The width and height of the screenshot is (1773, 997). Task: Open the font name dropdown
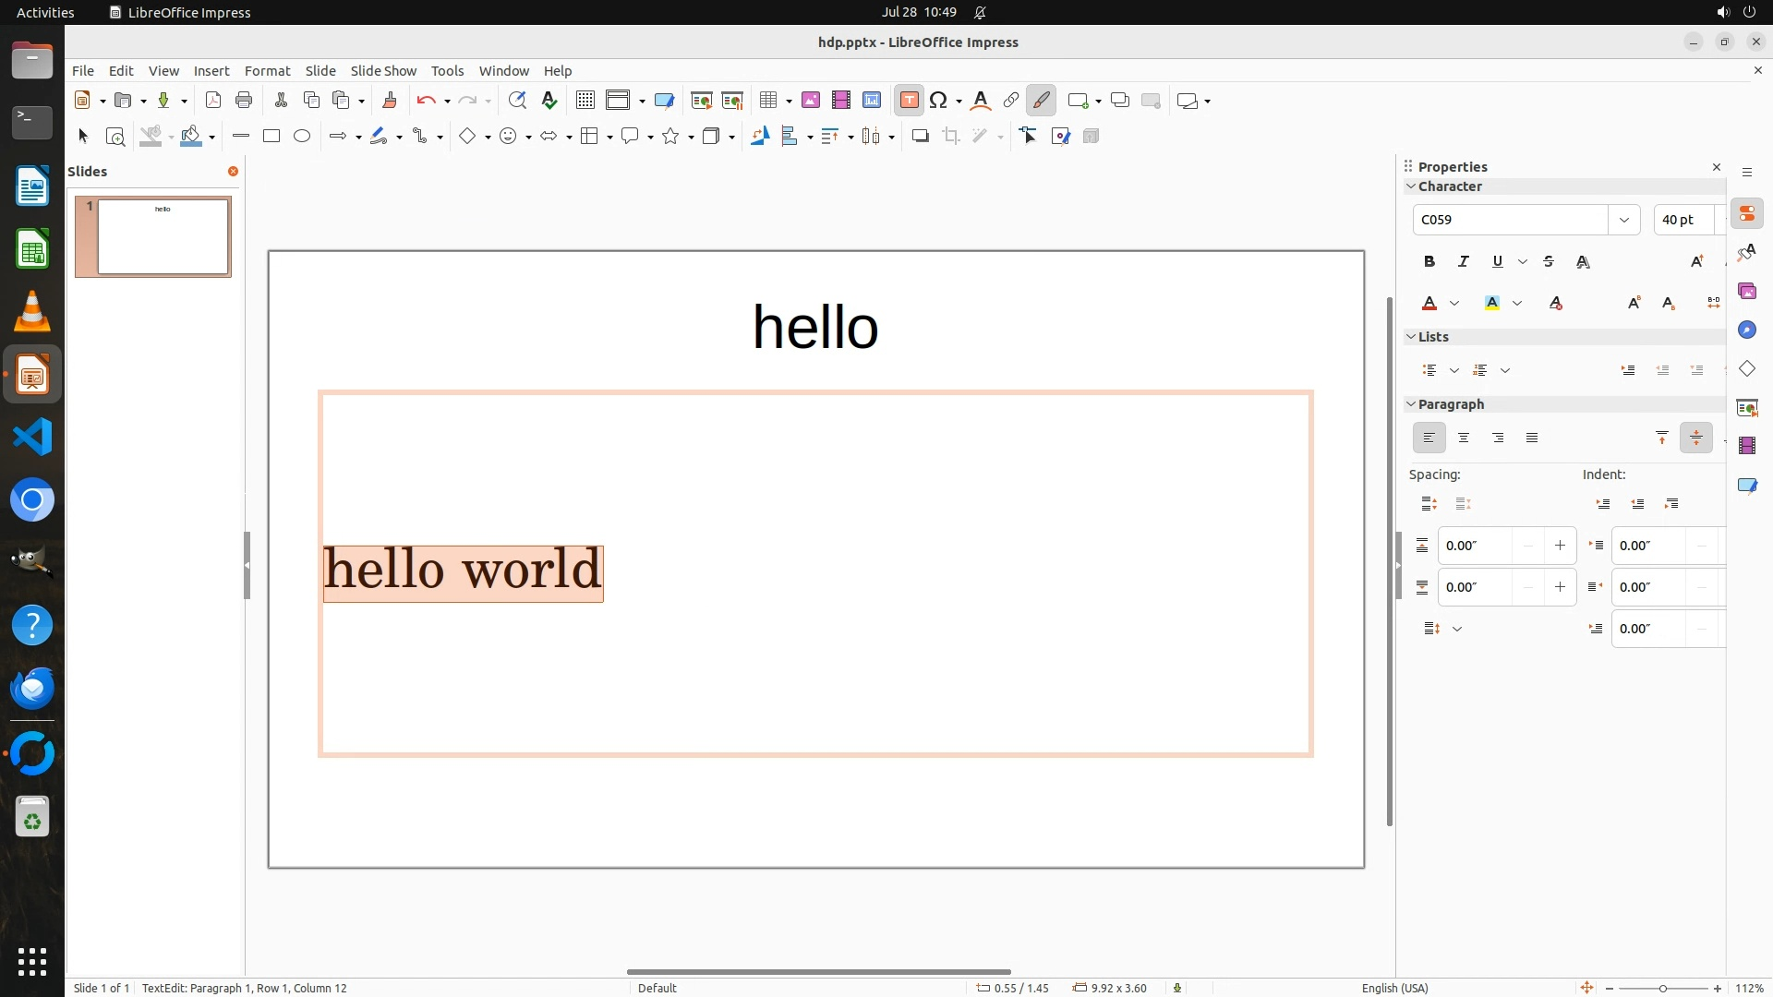click(1623, 220)
